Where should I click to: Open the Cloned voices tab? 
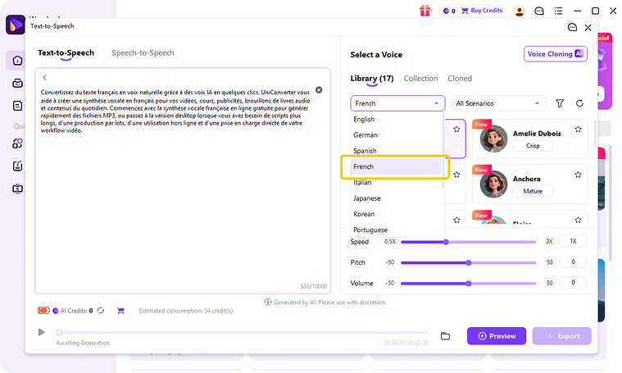pyautogui.click(x=460, y=79)
